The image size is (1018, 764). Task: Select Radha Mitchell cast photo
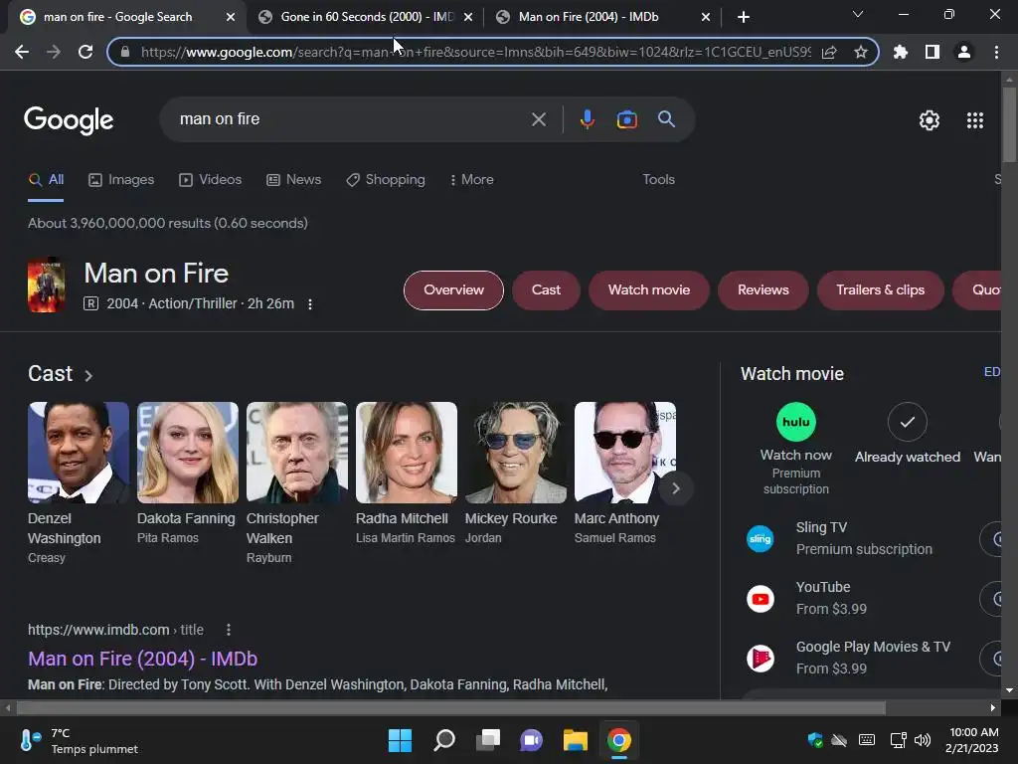click(407, 453)
